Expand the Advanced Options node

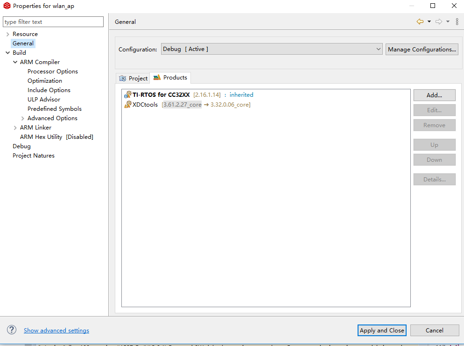(22, 118)
